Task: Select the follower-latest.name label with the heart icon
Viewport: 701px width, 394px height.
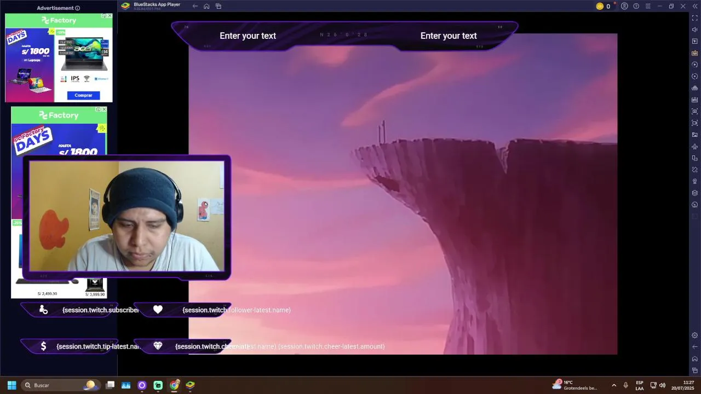Action: click(212, 310)
